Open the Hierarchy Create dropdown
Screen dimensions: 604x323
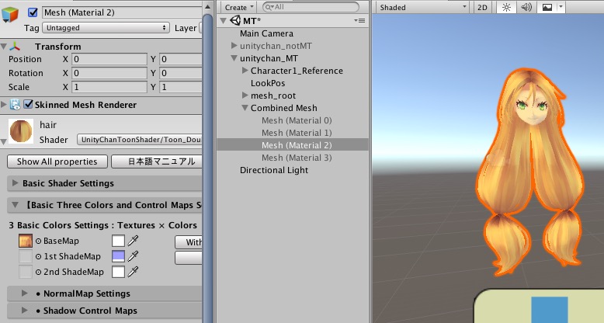[x=239, y=7]
